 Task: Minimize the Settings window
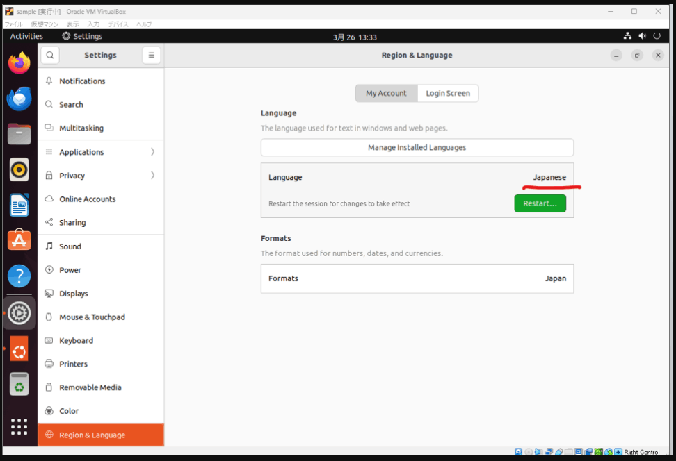coord(616,55)
